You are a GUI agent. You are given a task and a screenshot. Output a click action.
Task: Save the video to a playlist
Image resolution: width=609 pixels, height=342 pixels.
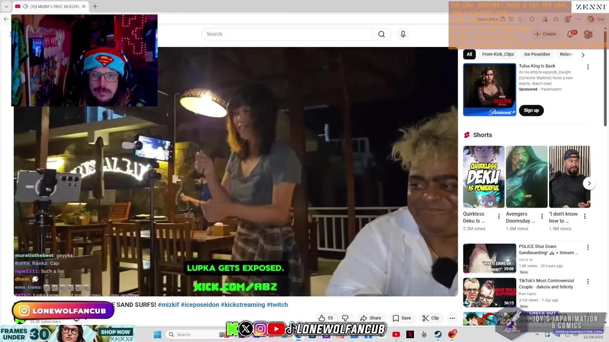402,318
